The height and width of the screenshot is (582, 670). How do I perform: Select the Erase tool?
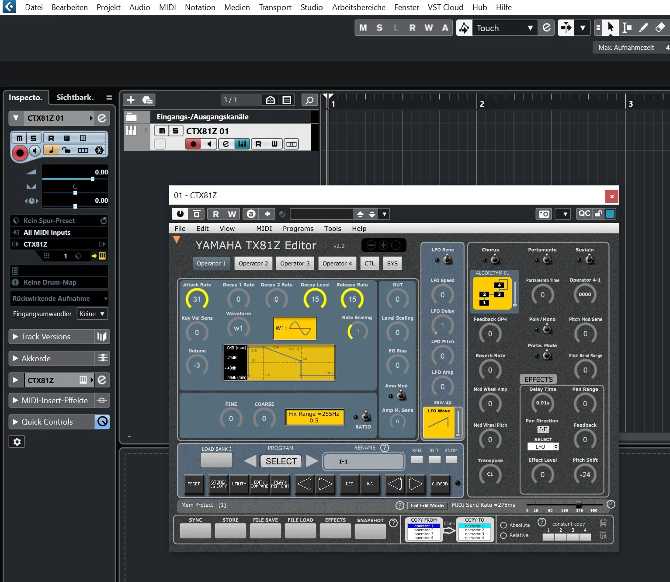click(x=660, y=28)
